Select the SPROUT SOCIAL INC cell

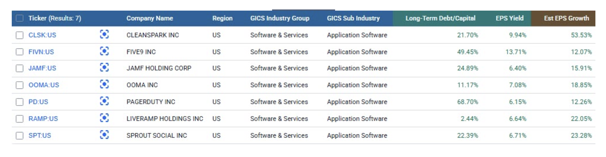coord(157,136)
